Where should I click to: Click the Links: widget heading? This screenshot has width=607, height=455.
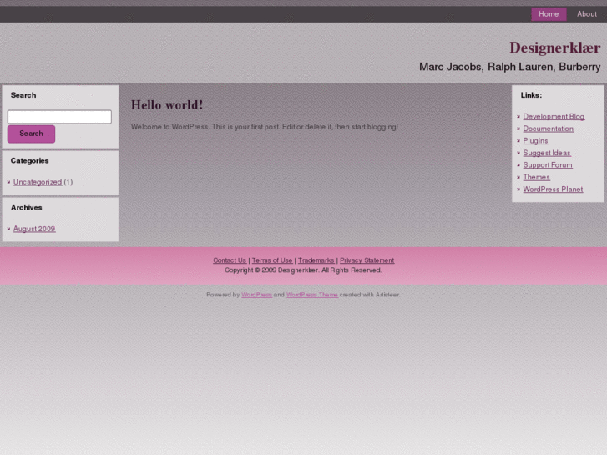[531, 95]
